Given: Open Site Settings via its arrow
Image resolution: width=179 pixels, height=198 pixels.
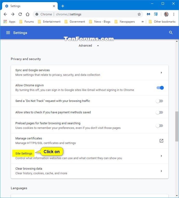Looking at the screenshot, I should tap(161, 156).
